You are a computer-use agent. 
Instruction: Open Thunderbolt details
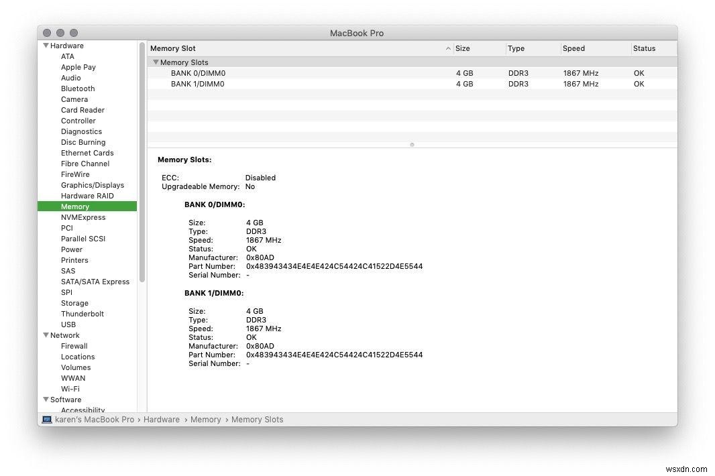pos(82,314)
